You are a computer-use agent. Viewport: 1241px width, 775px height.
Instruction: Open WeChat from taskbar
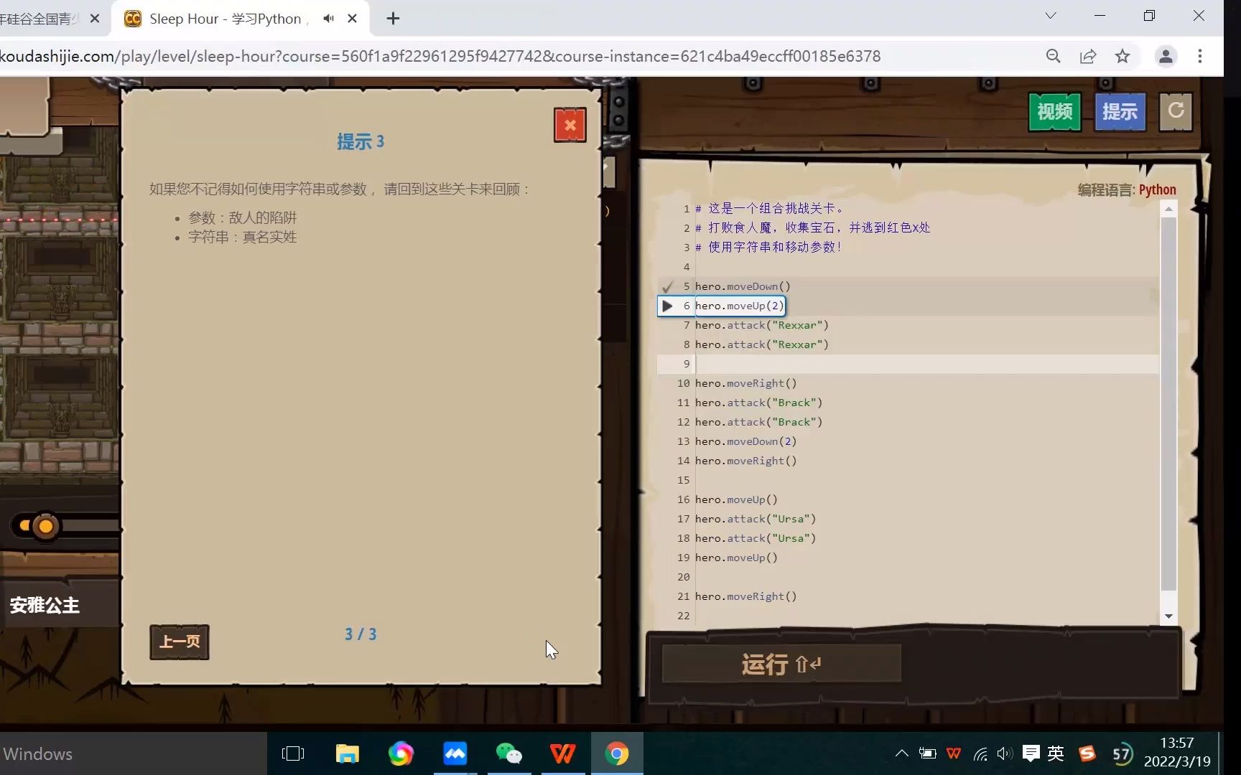click(x=508, y=753)
